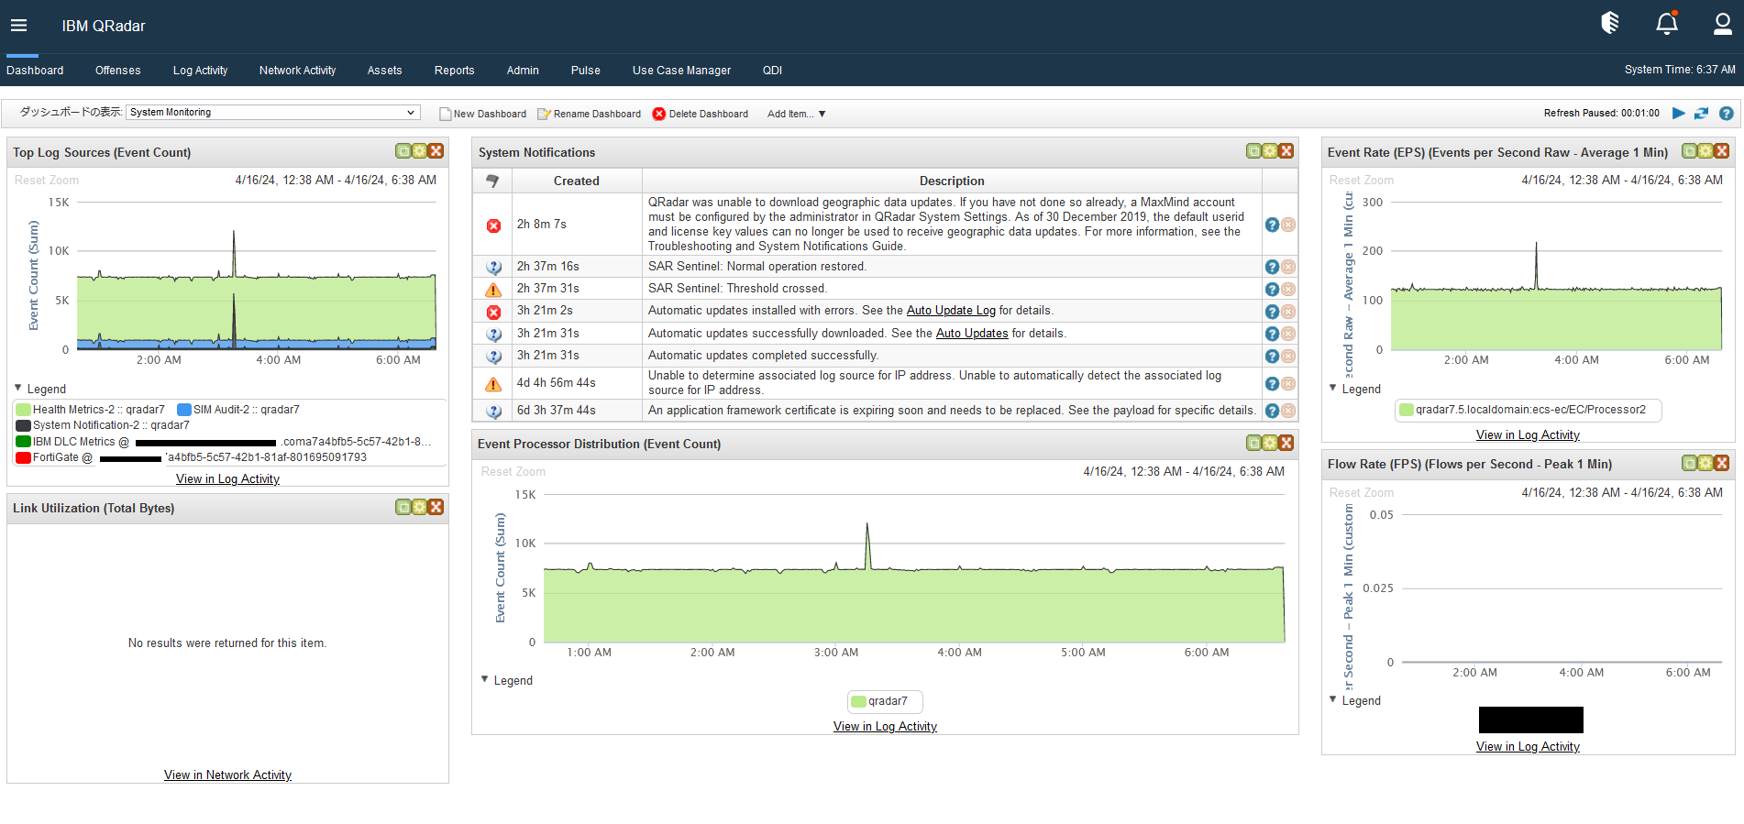
Task: Click Health Metrics-2 legend swatch
Action: [24, 410]
